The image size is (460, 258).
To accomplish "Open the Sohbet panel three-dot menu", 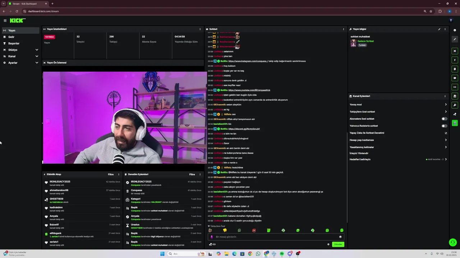I will (344, 29).
